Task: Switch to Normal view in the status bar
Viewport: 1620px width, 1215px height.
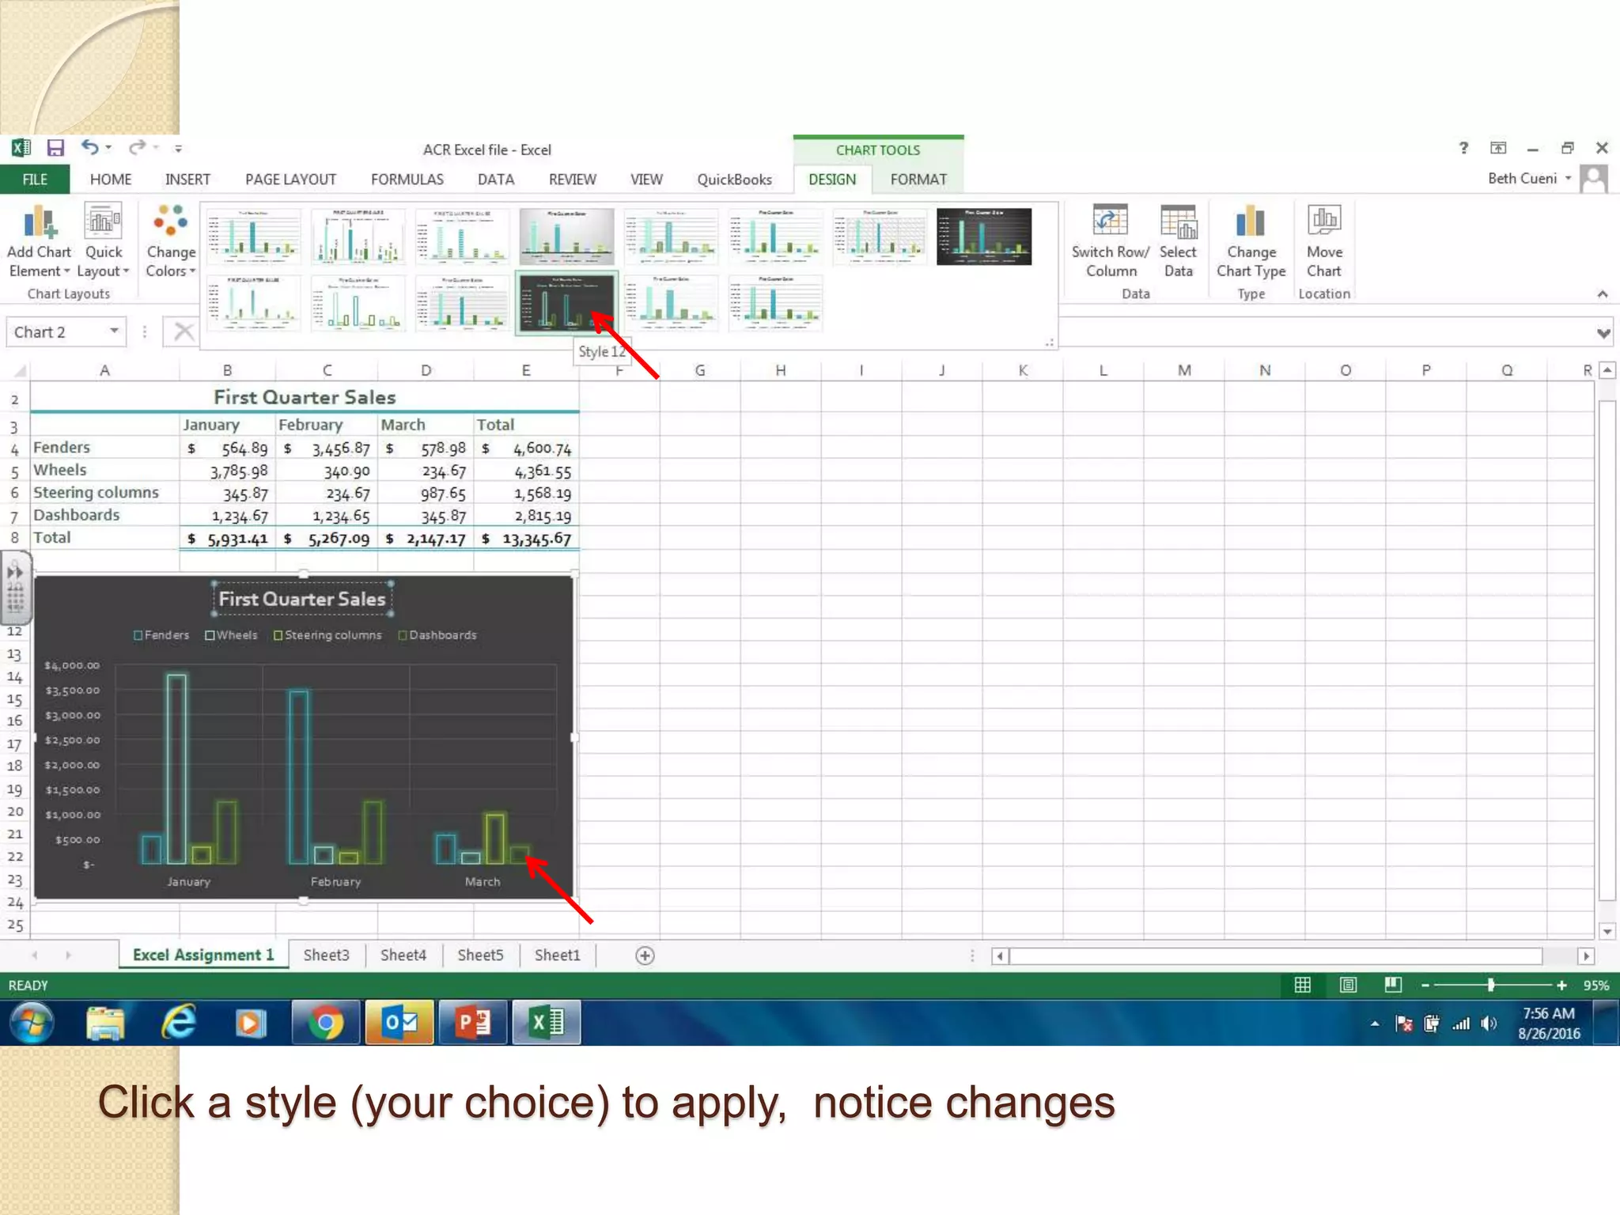Action: 1302,985
